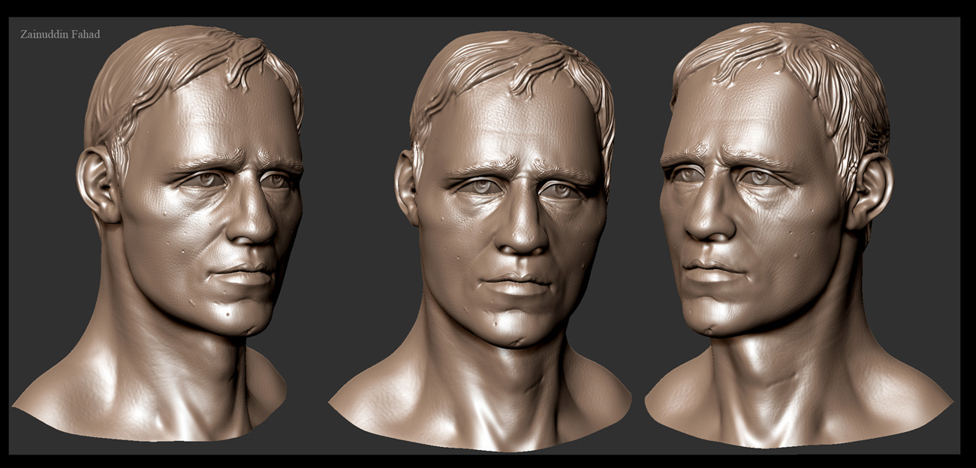Select the front-facing head sculpt in the center

coord(480,240)
